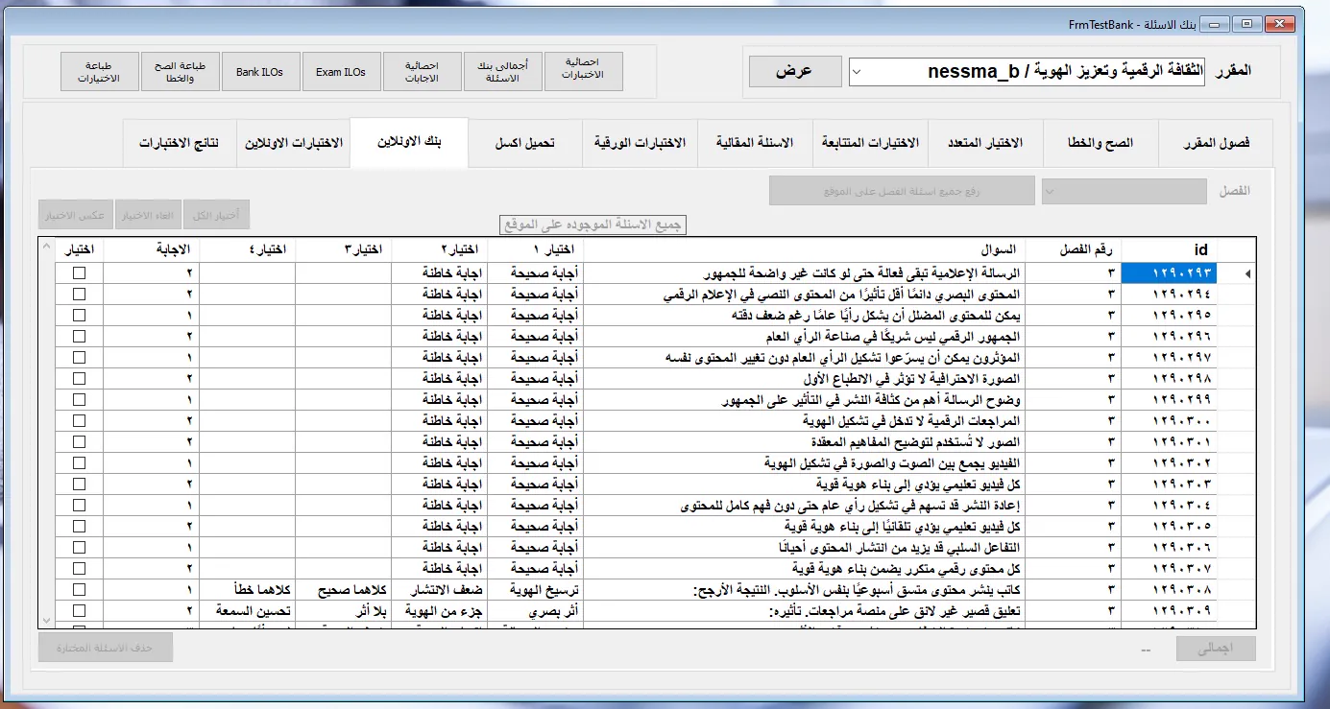Click the الاجابة column header
The height and width of the screenshot is (709, 1330).
pyautogui.click(x=150, y=249)
